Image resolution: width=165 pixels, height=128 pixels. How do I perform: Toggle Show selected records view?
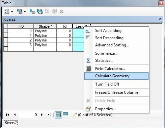66,114
